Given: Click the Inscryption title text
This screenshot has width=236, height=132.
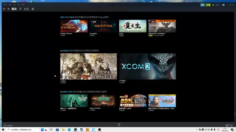Looking at the screenshot, I should 93,33.
